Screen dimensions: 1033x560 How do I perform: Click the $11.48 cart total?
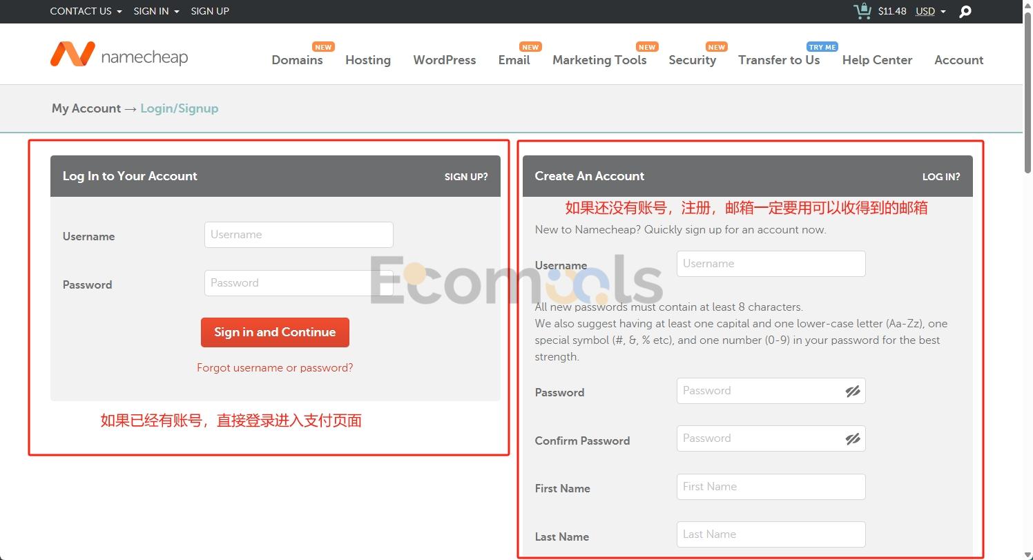[892, 11]
